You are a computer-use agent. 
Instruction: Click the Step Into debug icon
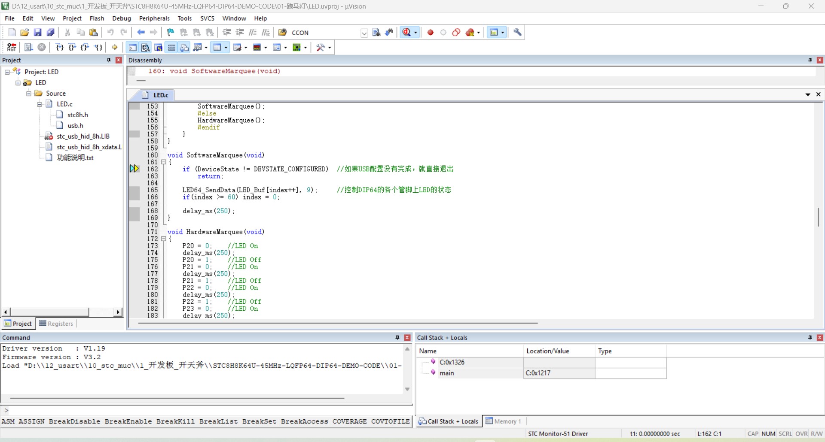coord(60,47)
